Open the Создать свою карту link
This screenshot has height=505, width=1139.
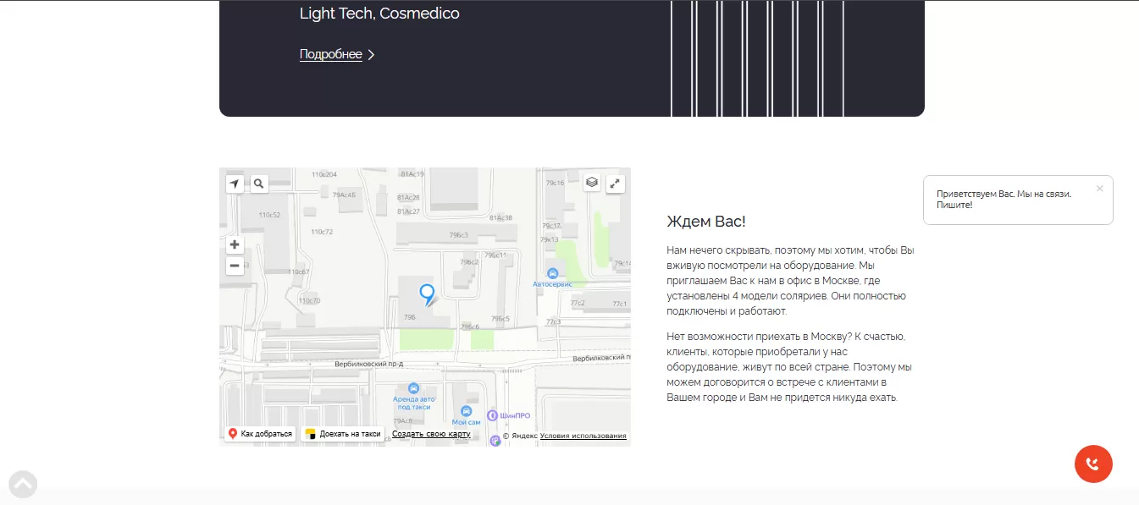click(431, 435)
